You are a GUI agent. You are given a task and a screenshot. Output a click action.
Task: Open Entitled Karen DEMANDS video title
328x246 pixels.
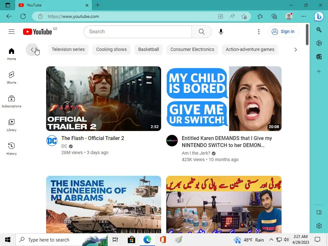pyautogui.click(x=227, y=142)
